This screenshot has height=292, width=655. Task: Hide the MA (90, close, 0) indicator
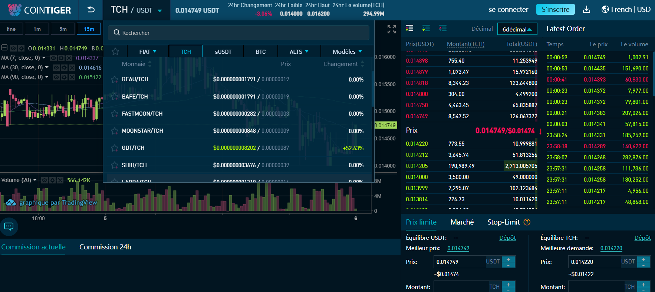pyautogui.click(x=56, y=77)
